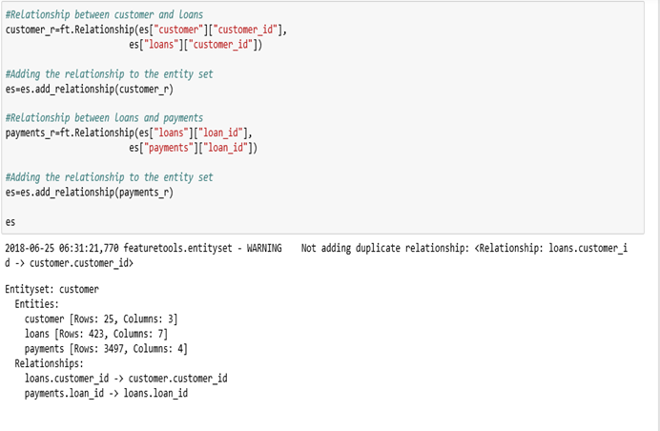Click the featuretools WARNING duplicate relationship message
Viewport: 660px width, 431px height.
[x=316, y=256]
